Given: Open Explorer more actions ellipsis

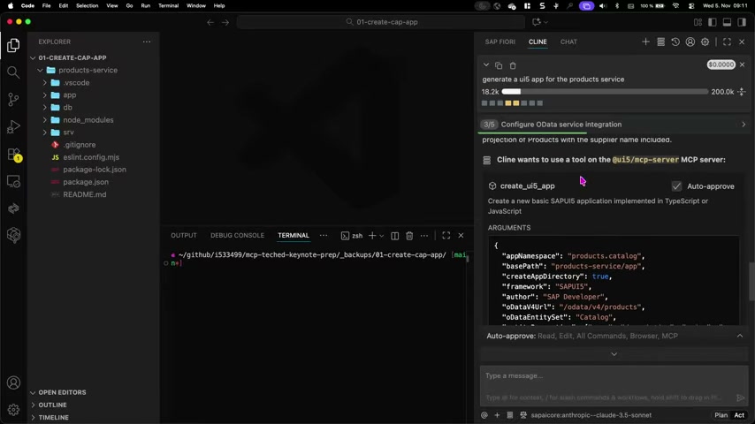Looking at the screenshot, I should click(x=147, y=42).
